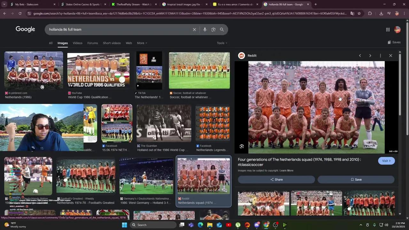Bookmark this page with star icon
Screen dimensions: 409x230
(x=359, y=13)
